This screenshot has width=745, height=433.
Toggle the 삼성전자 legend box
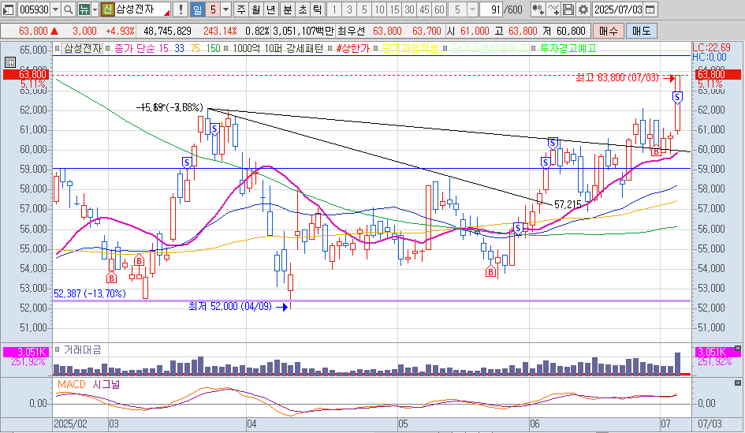tap(82, 48)
